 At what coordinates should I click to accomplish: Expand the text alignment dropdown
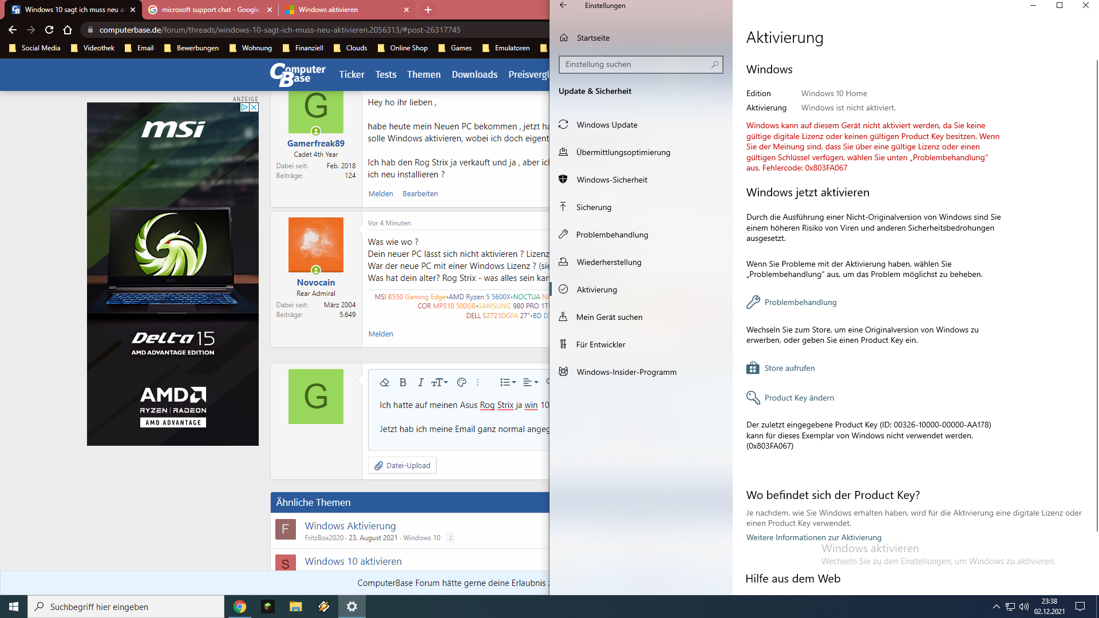531,382
